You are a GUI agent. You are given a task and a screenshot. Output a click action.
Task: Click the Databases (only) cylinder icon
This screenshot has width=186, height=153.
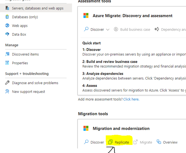point(7,17)
